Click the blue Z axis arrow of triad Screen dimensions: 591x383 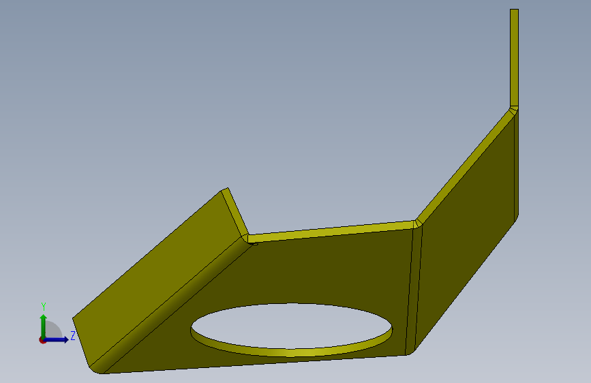(x=57, y=339)
